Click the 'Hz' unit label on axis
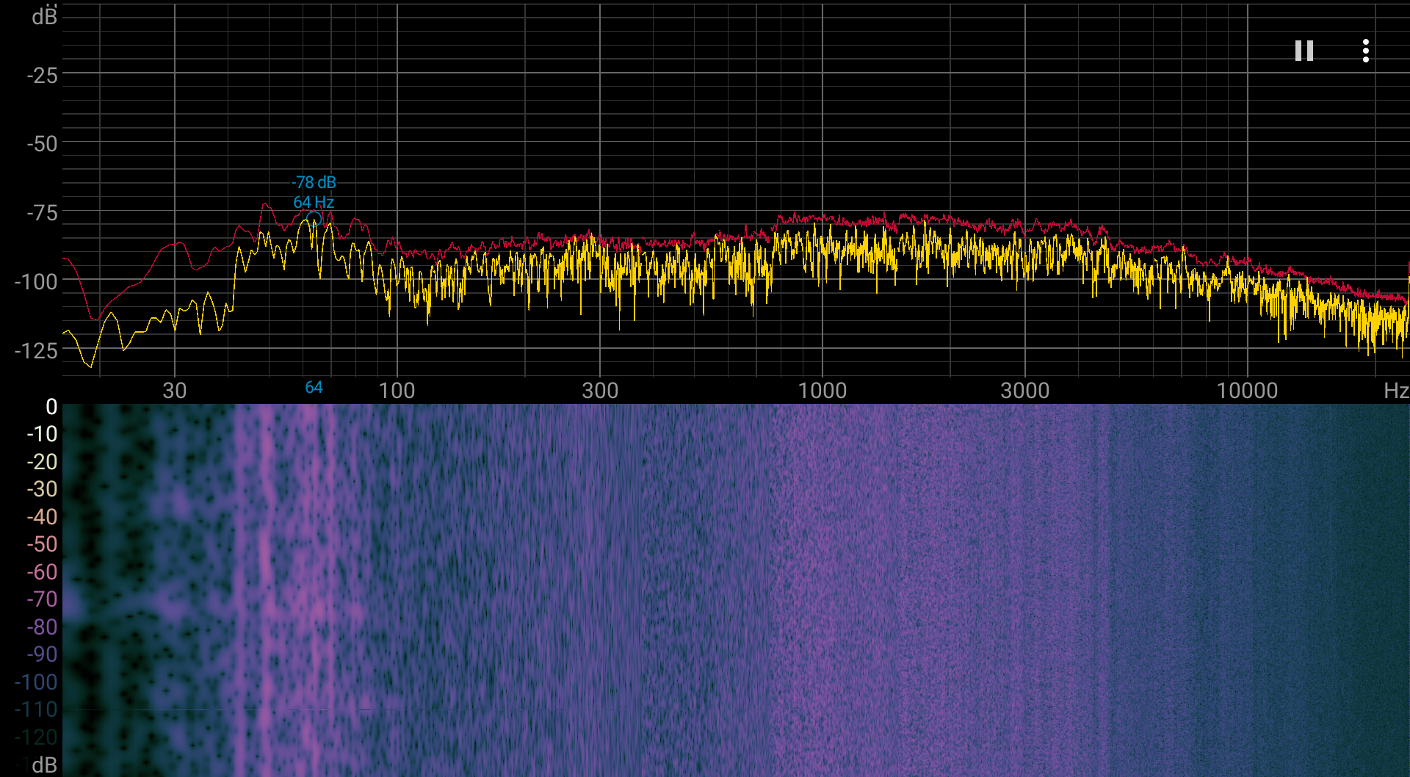Screen dimensions: 1410x777 [x=1396, y=391]
